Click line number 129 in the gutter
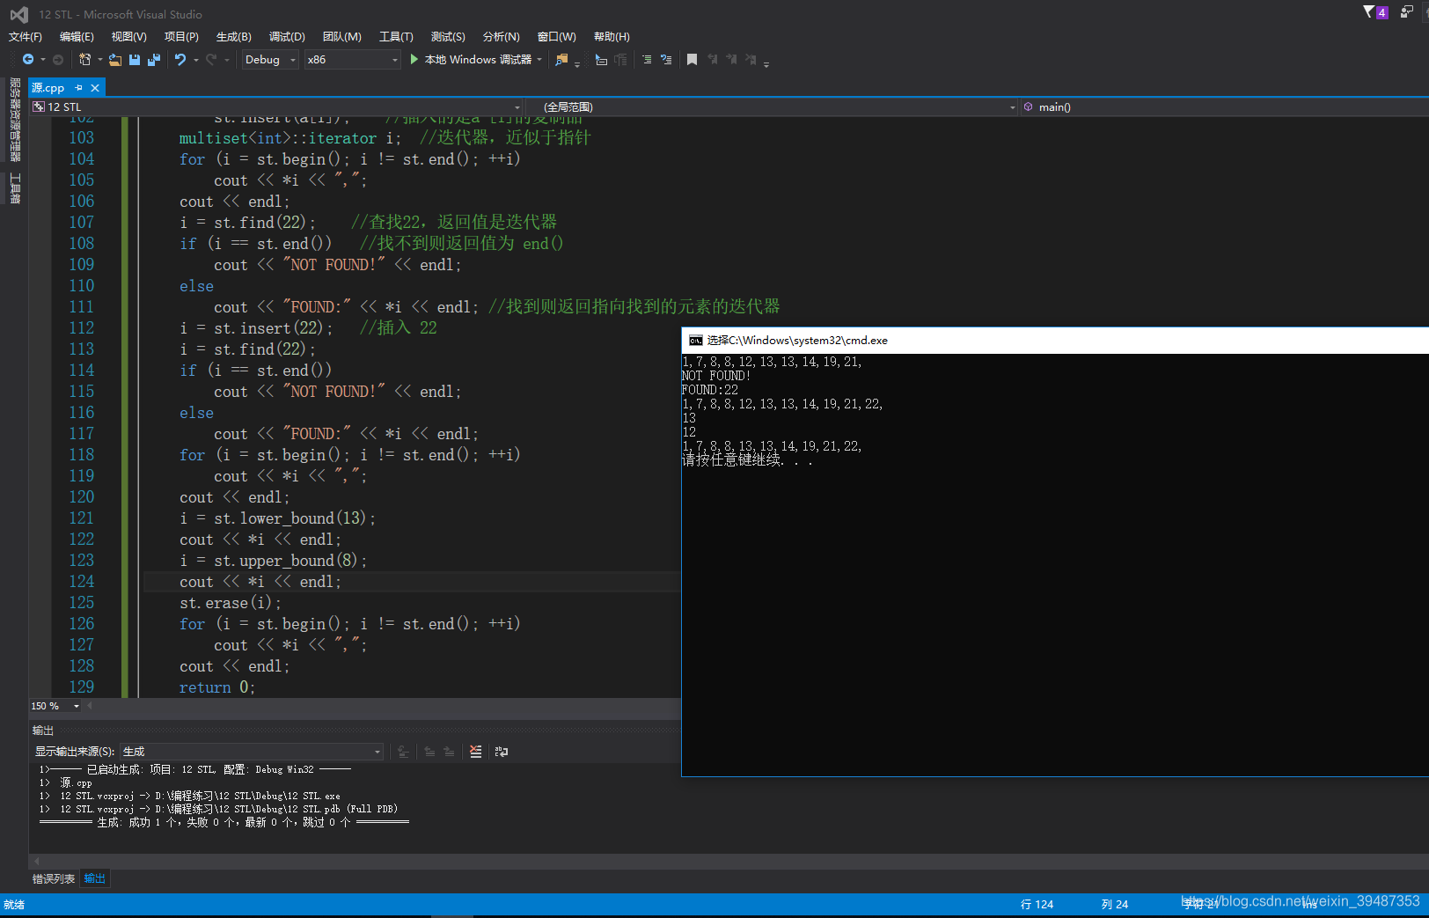Image resolution: width=1429 pixels, height=918 pixels. coord(81,687)
